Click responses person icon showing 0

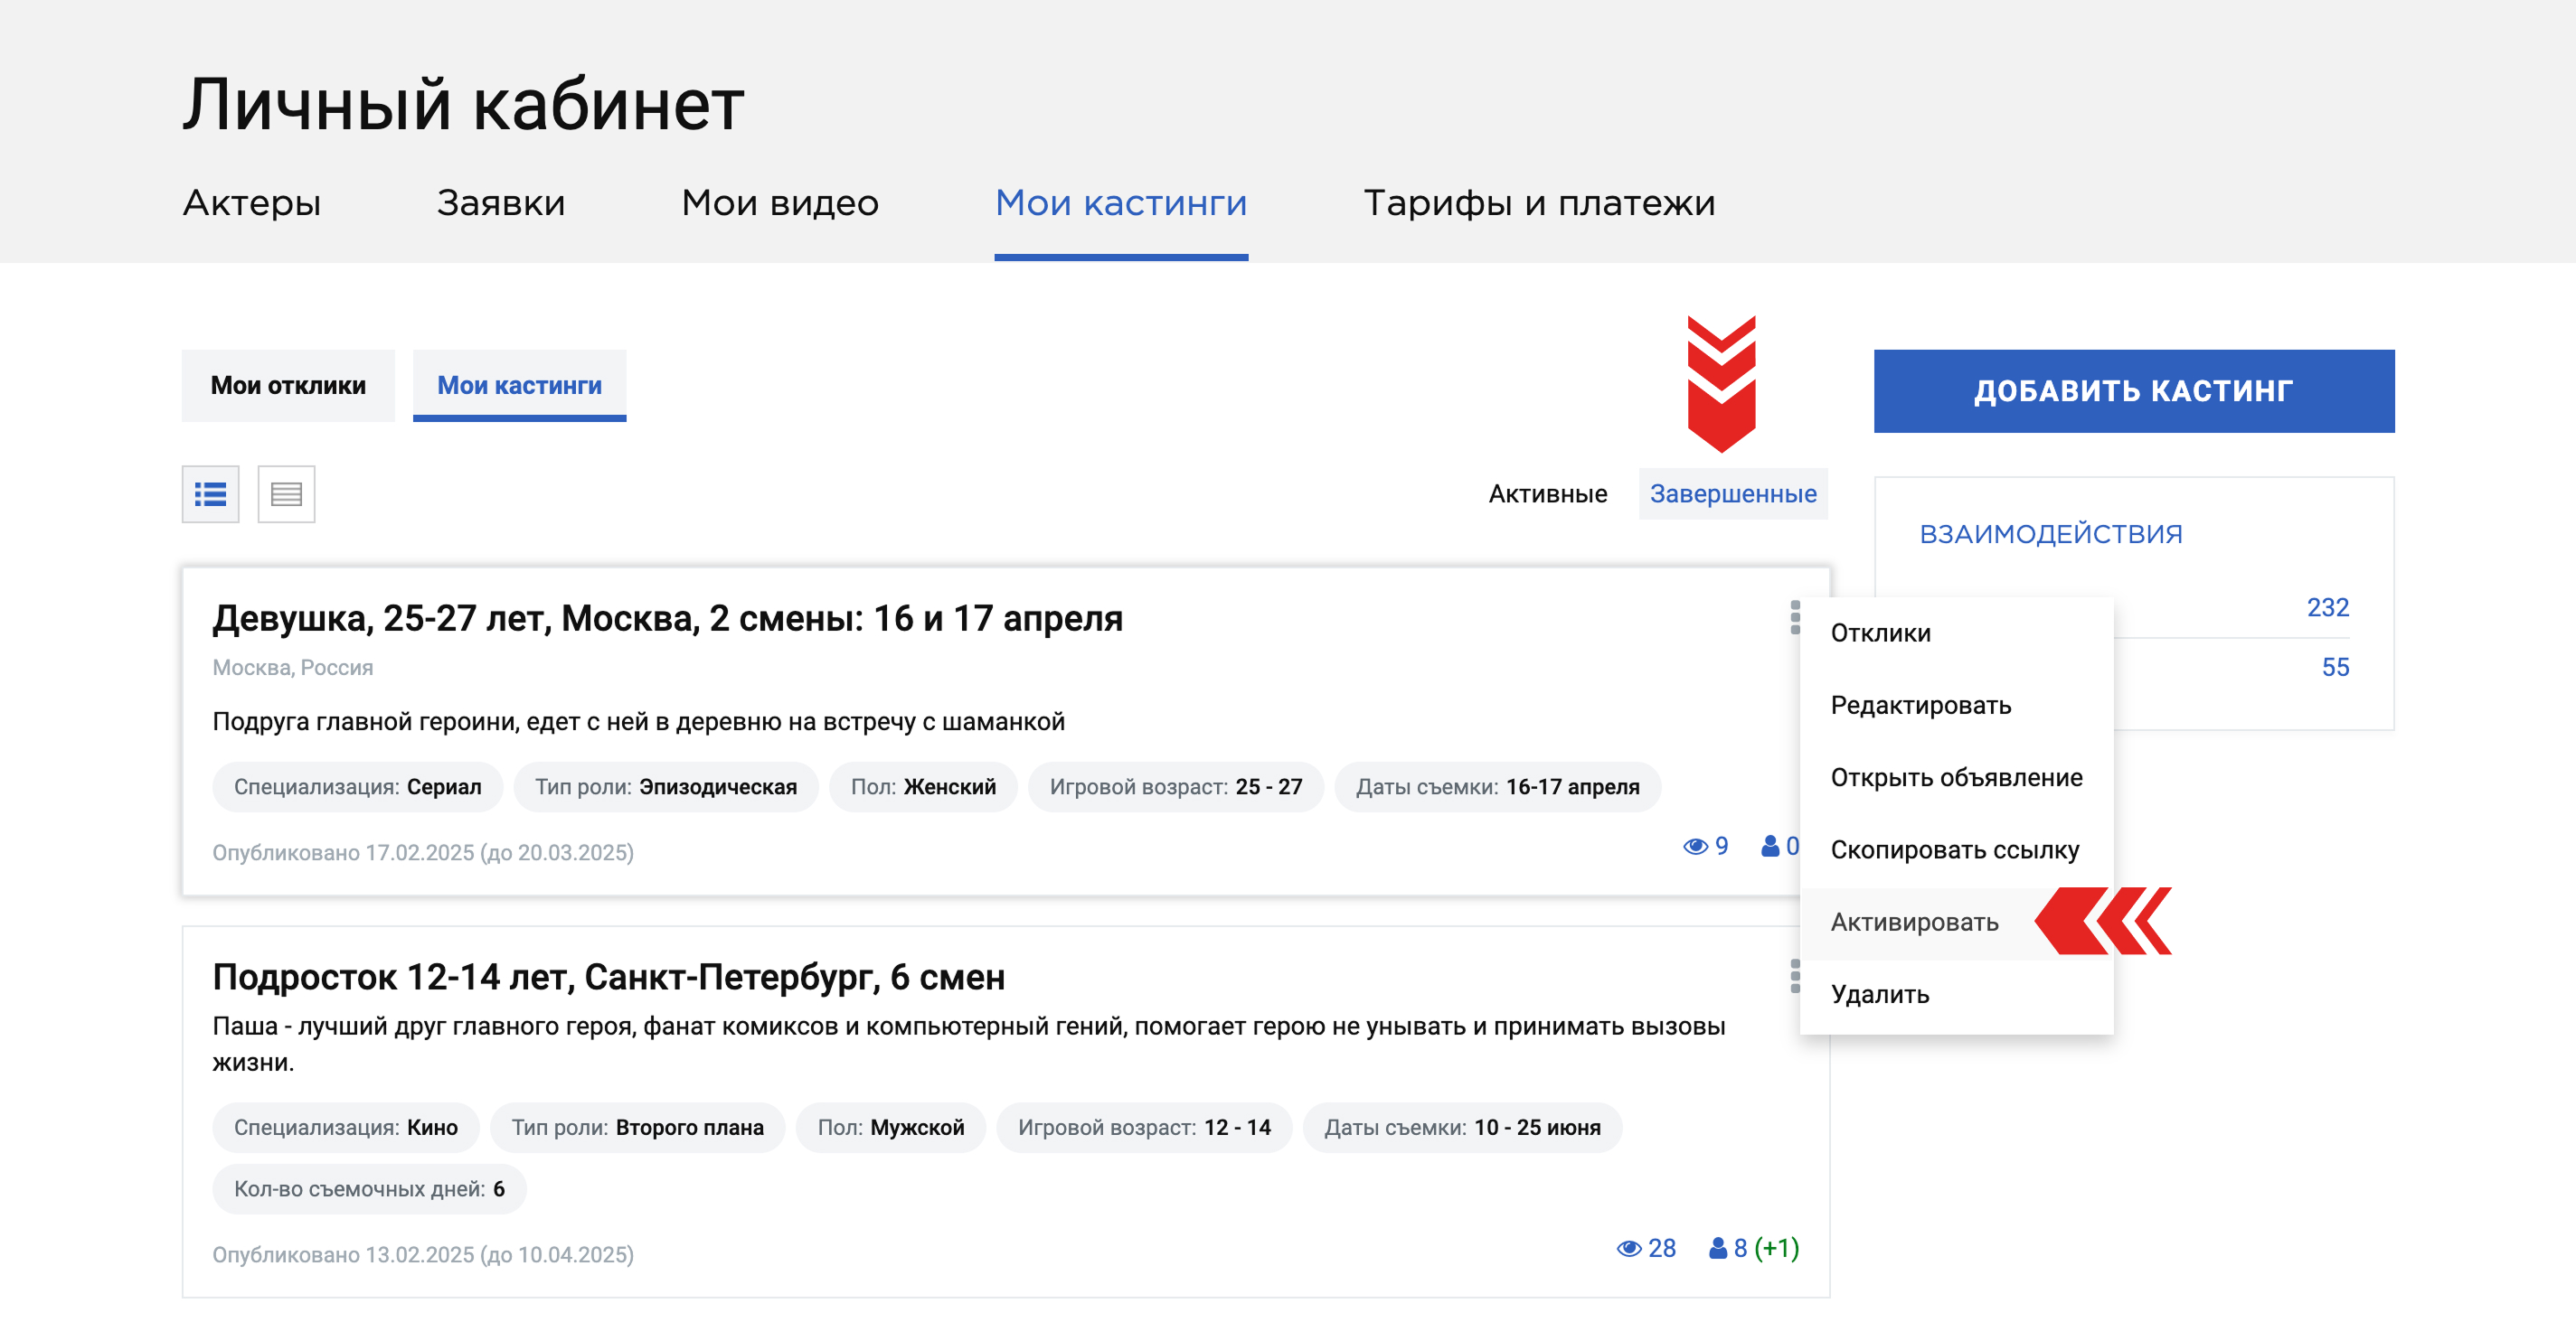(1769, 847)
